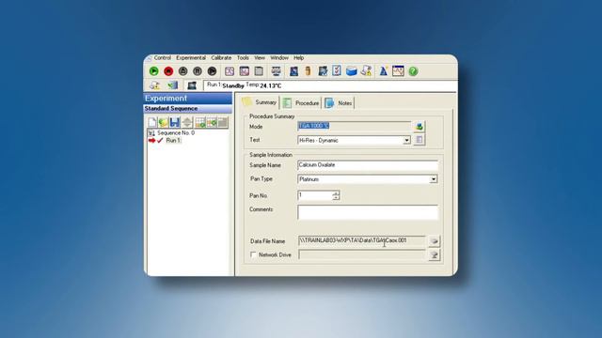Click the dark round icon after the red stop
The height and width of the screenshot is (338, 602).
point(182,71)
